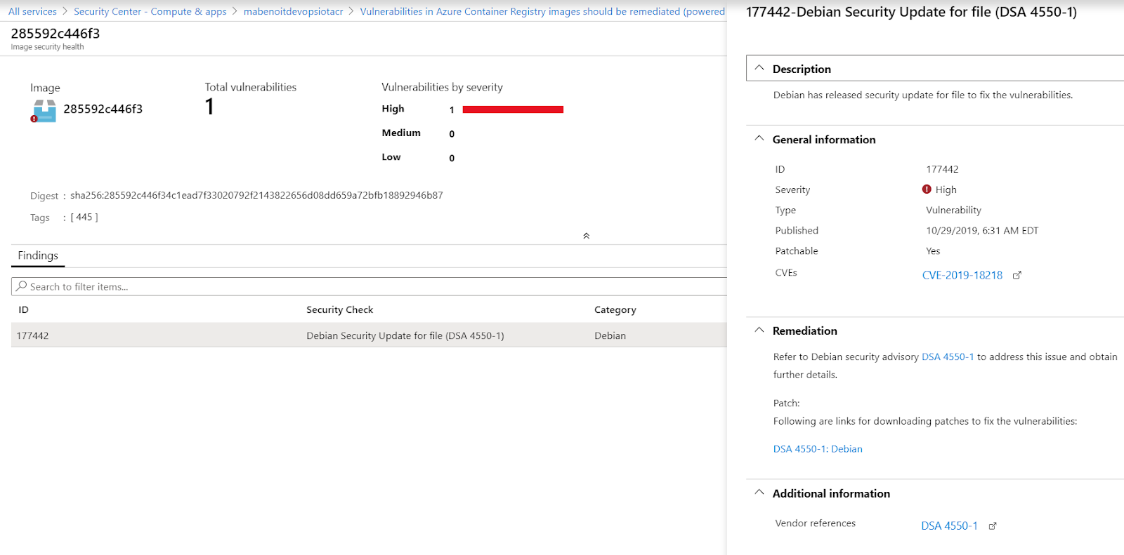Open DSA 4550-1 link in Remediation text
This screenshot has width=1124, height=555.
pyautogui.click(x=948, y=356)
